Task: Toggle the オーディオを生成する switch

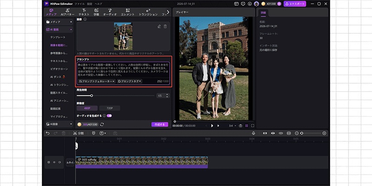Action: [x=109, y=116]
